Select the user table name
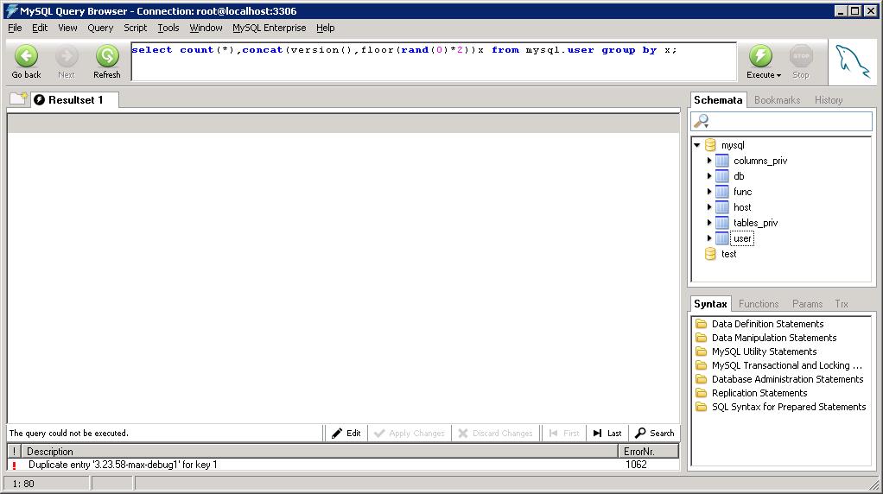The image size is (883, 494). 742,238
